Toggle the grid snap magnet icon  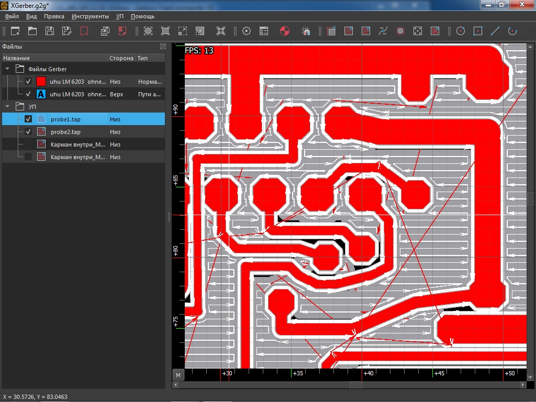[x=306, y=31]
